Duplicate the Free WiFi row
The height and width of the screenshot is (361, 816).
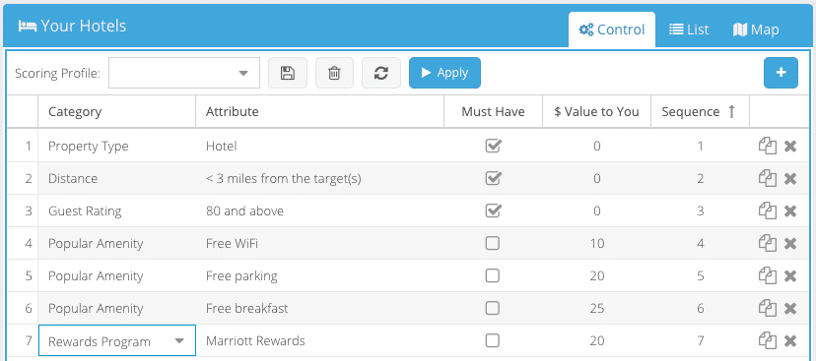[x=767, y=244]
